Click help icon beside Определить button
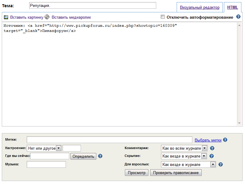The image size is (245, 184). pyautogui.click(x=101, y=156)
